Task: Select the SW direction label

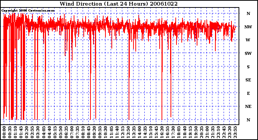Action: [x=248, y=53]
